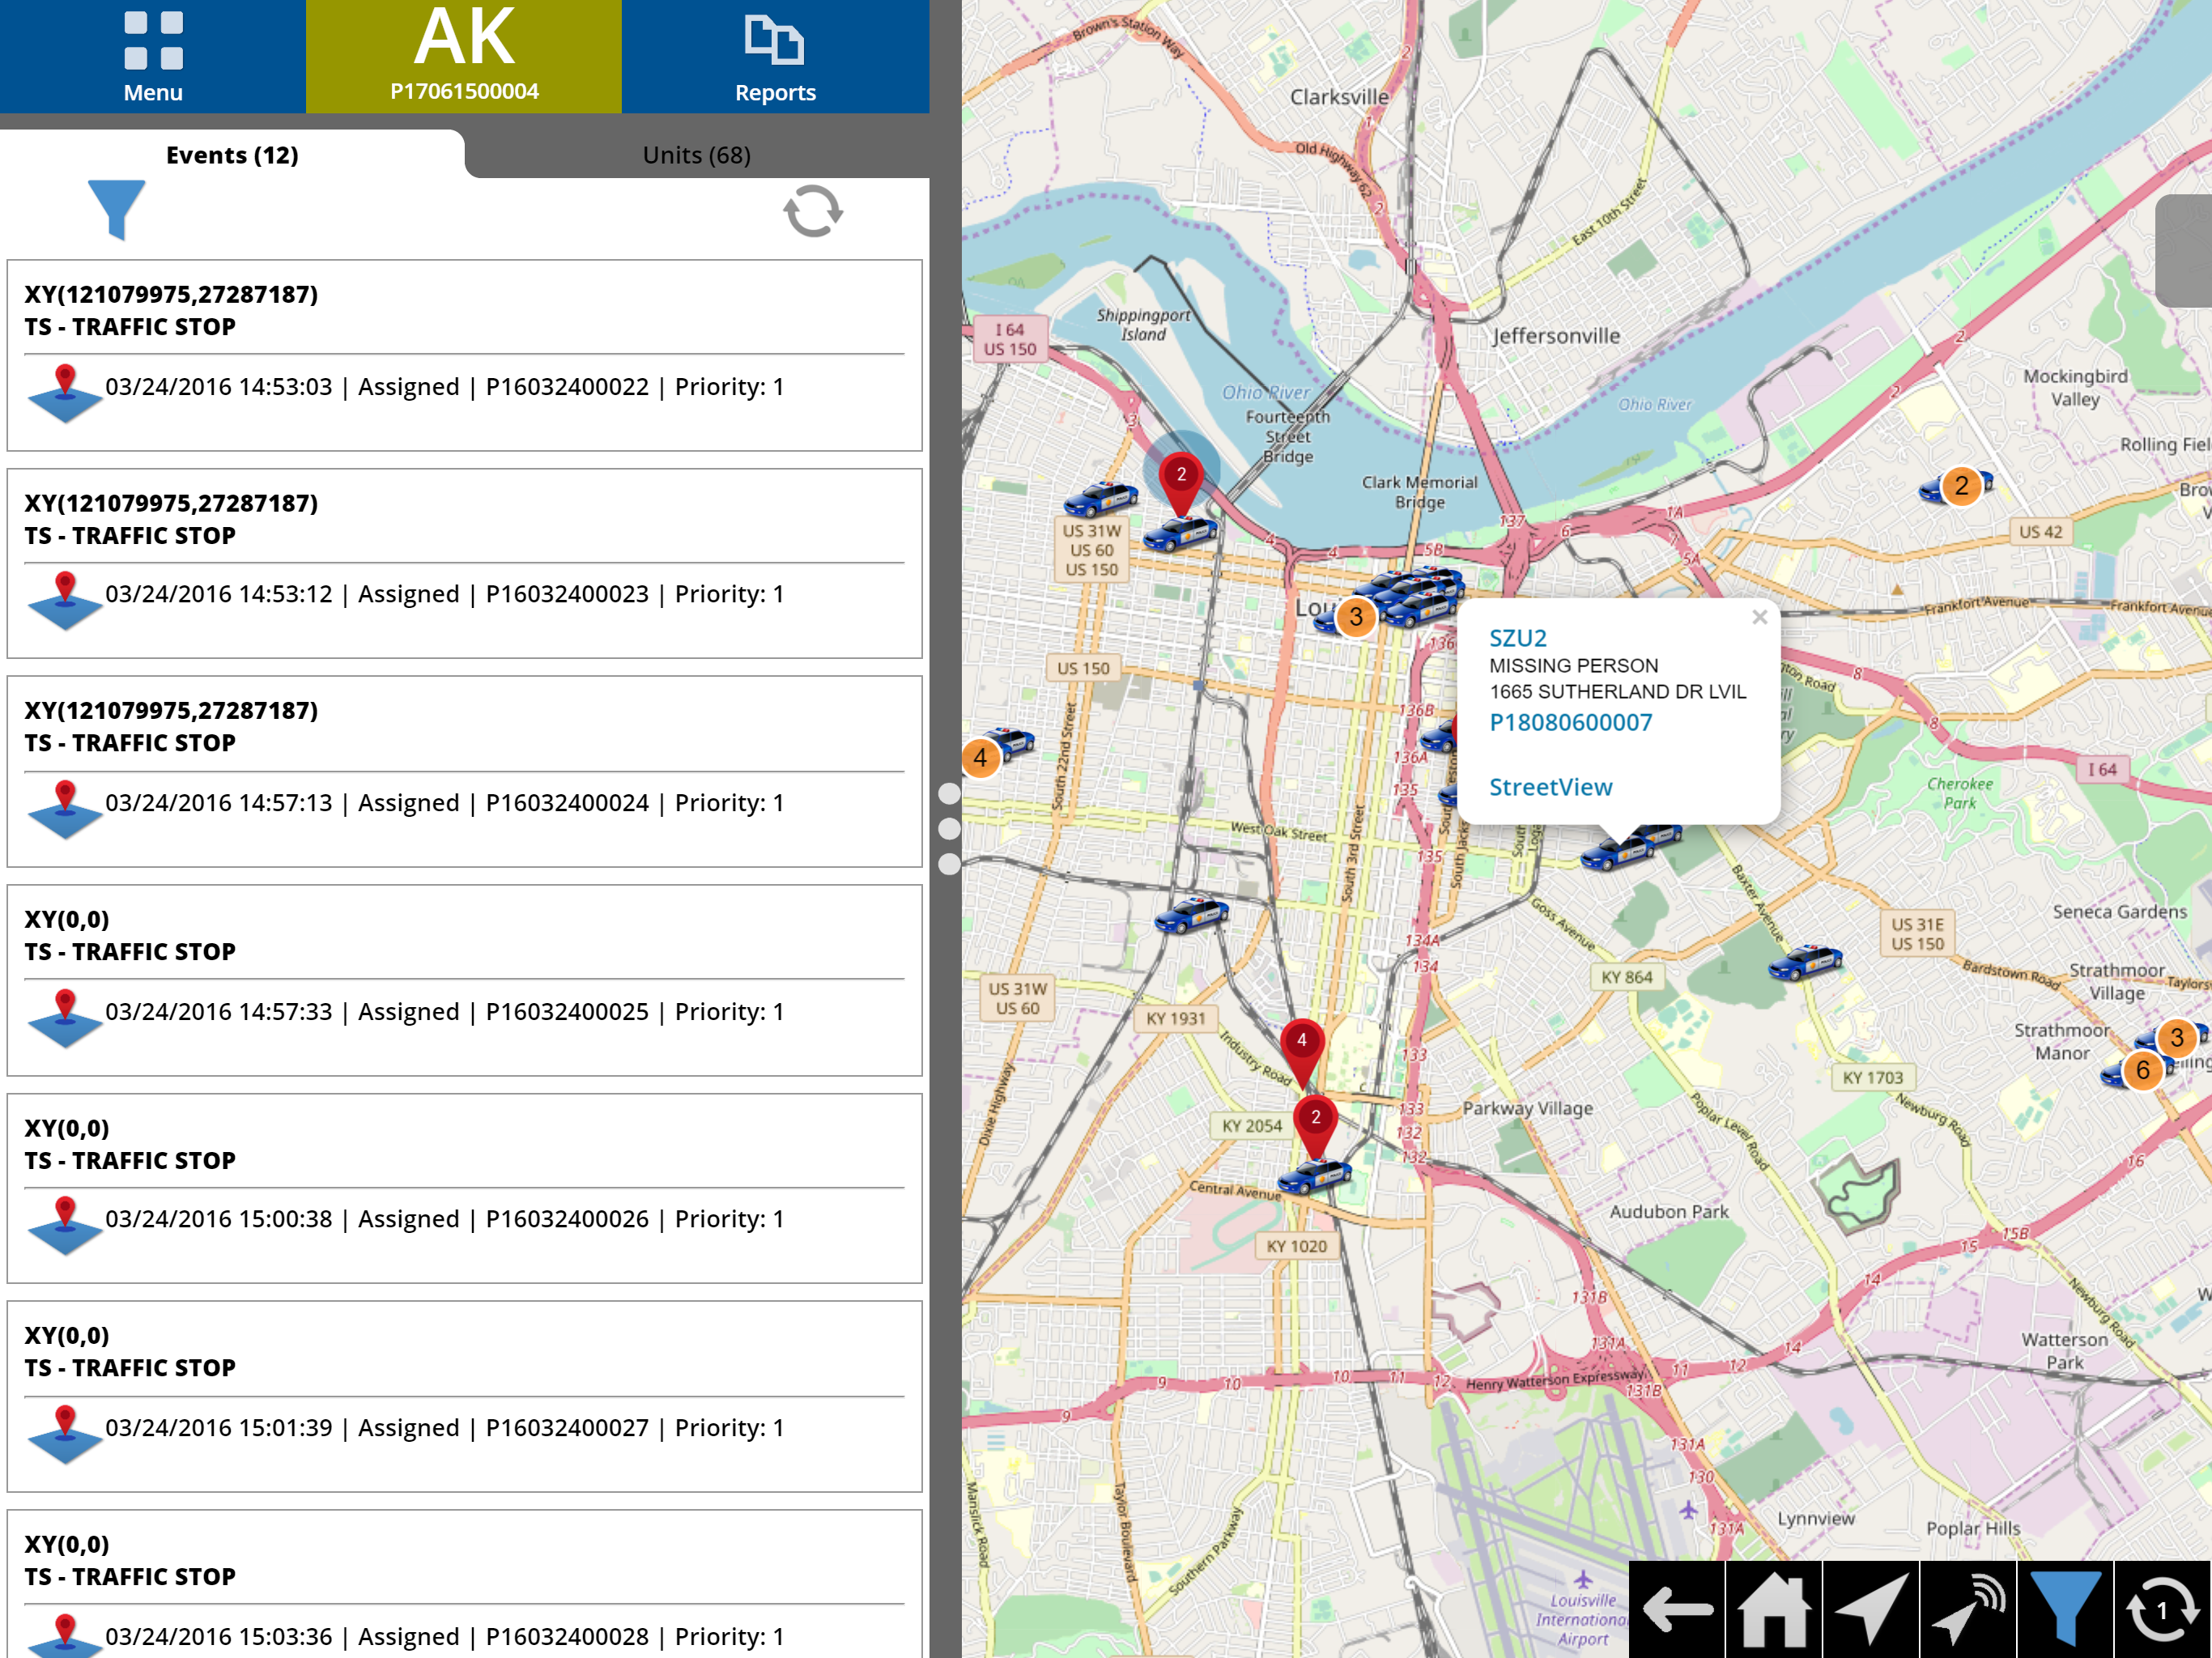This screenshot has height=1658, width=2212.
Task: Open the Reports section
Action: [x=775, y=57]
